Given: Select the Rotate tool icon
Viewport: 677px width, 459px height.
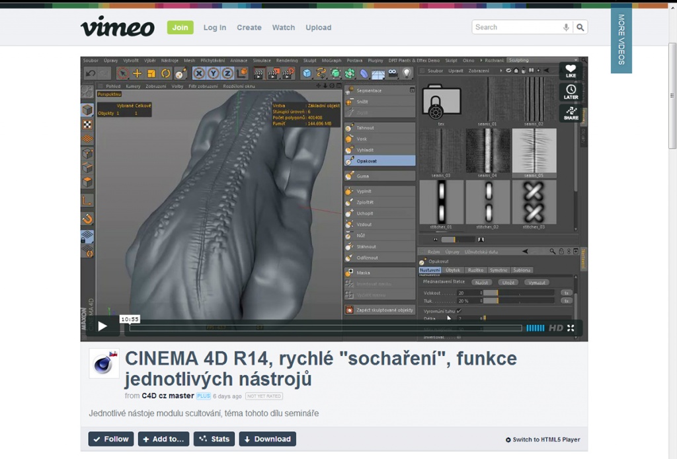Looking at the screenshot, I should [x=166, y=73].
